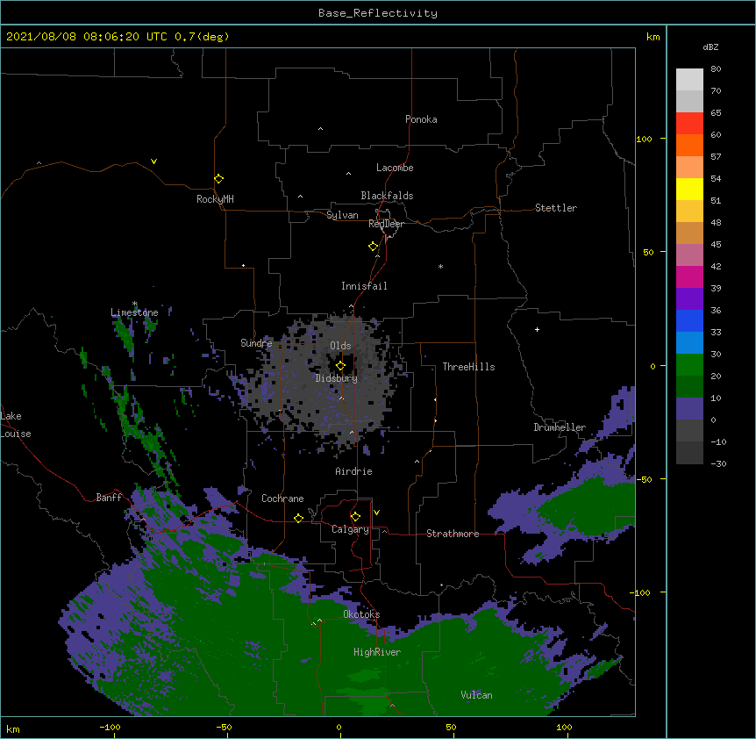The image size is (756, 739).
Task: Click the yellow diamond marker above Calgary
Action: (355, 517)
